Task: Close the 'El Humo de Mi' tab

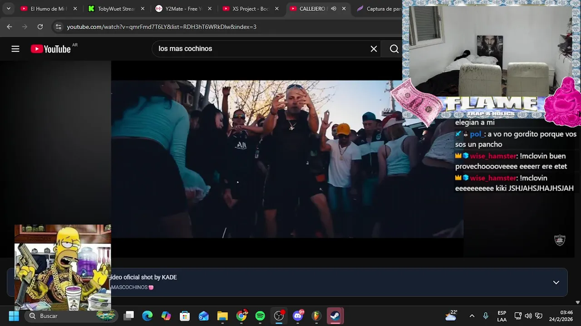Action: click(x=75, y=9)
